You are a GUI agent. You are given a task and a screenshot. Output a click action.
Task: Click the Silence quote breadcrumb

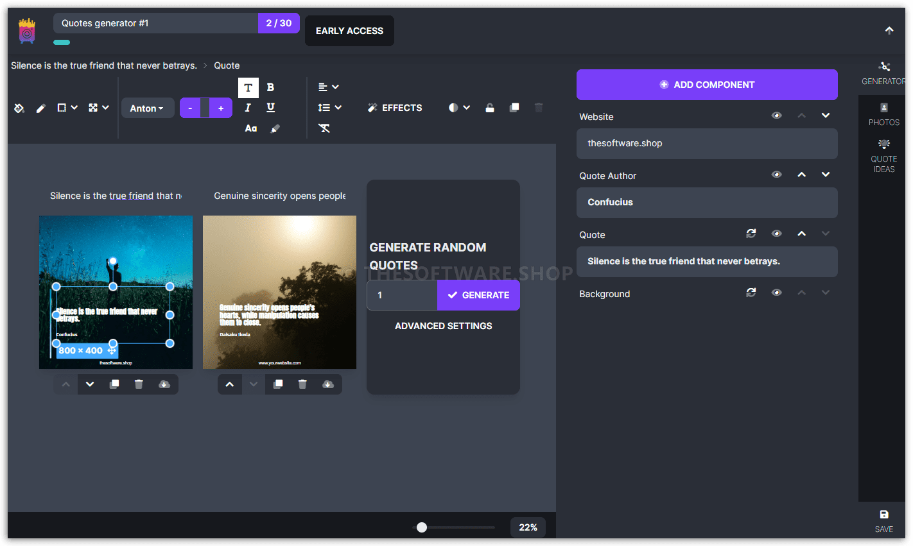pyautogui.click(x=104, y=65)
